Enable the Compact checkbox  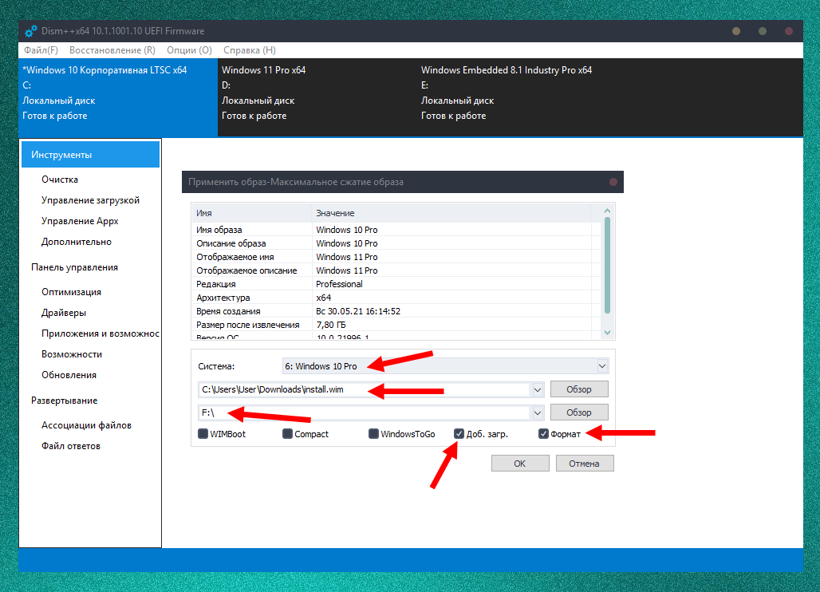click(287, 433)
